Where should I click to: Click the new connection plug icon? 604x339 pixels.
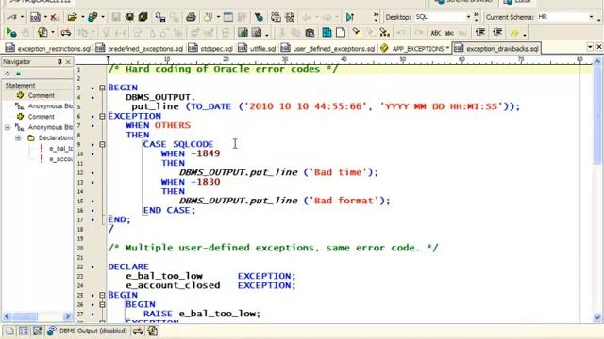pyautogui.click(x=12, y=17)
